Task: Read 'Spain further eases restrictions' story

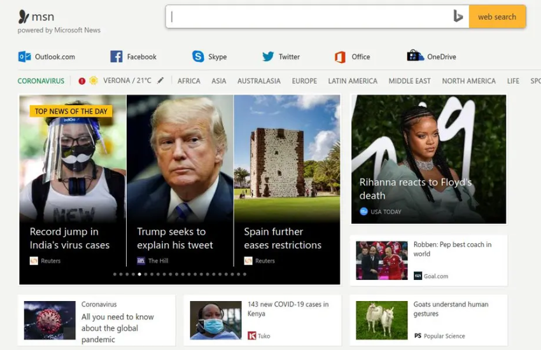Action: [x=283, y=238]
